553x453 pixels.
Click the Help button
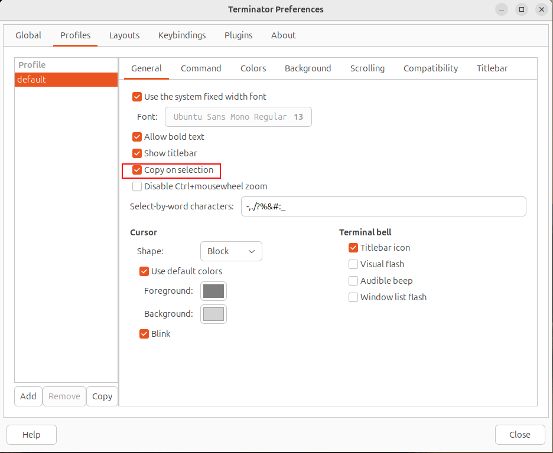[31, 435]
